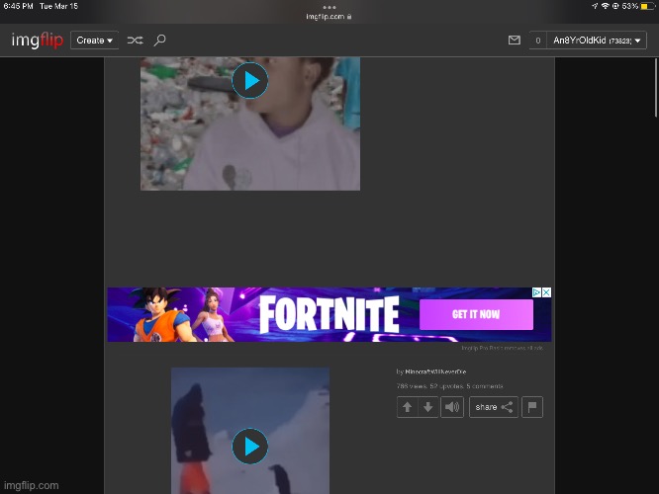The width and height of the screenshot is (659, 494).
Task: Tap the imgflip.com address bar
Action: click(329, 17)
